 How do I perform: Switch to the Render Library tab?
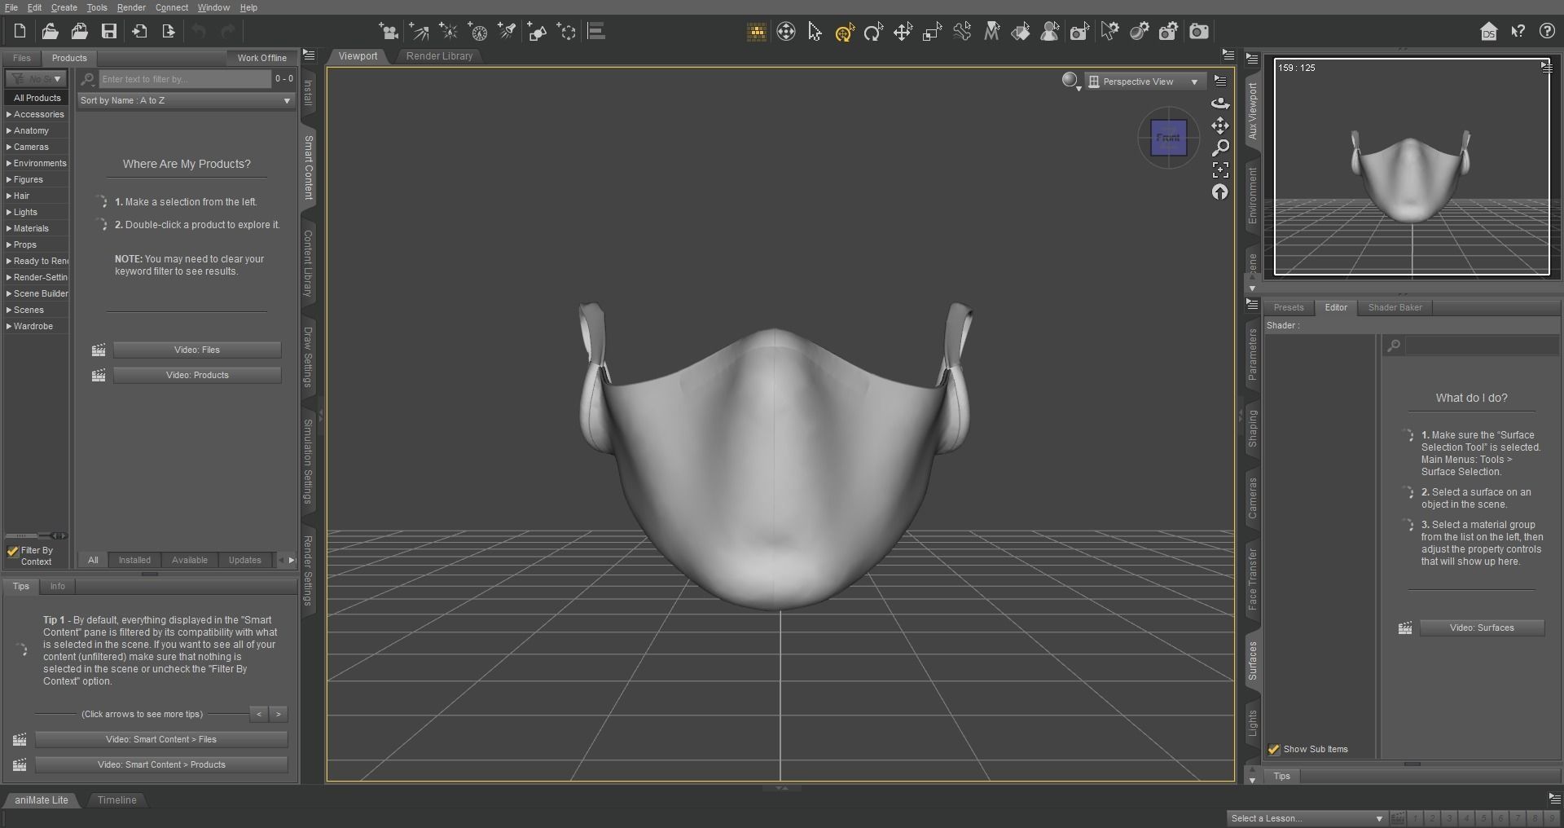pos(439,56)
